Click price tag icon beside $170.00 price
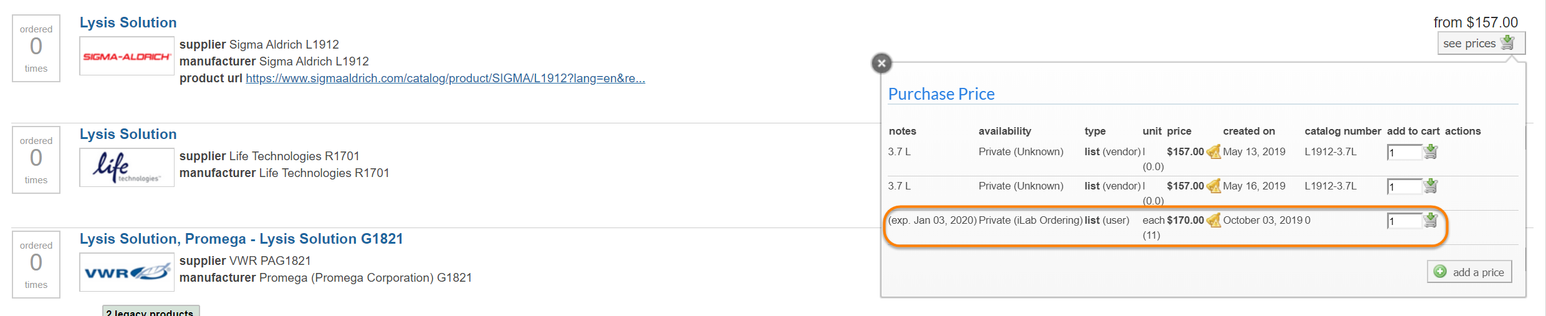 tap(1213, 220)
